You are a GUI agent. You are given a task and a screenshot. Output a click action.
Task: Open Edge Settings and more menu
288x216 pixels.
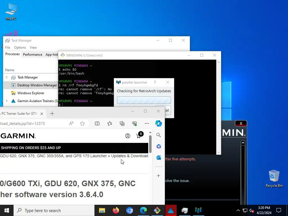tap(147, 124)
